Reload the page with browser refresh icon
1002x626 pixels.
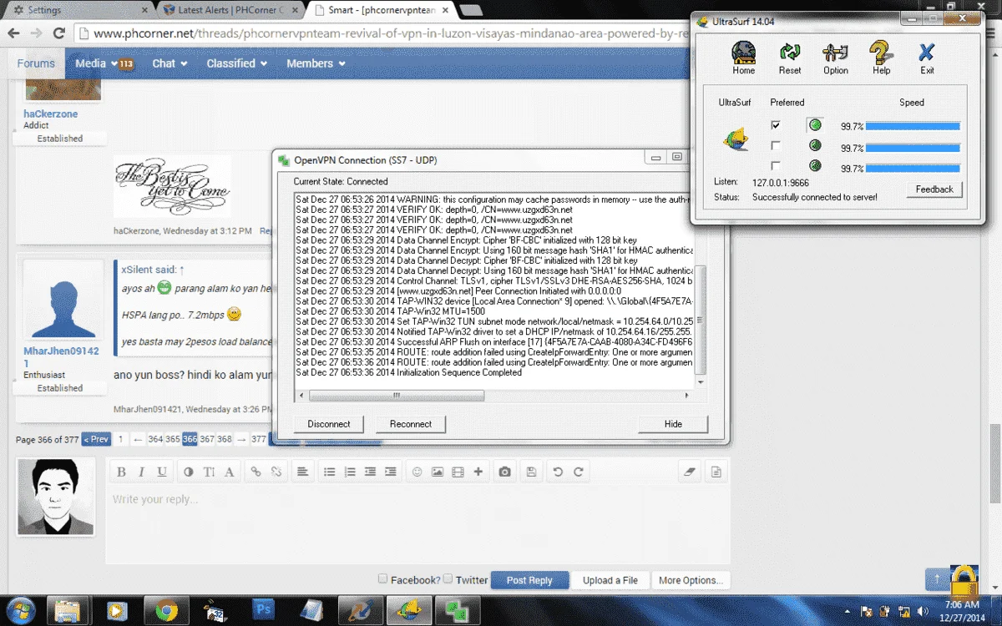click(58, 33)
